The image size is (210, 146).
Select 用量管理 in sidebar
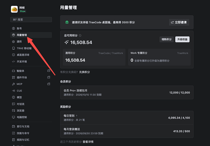[x=31, y=35]
